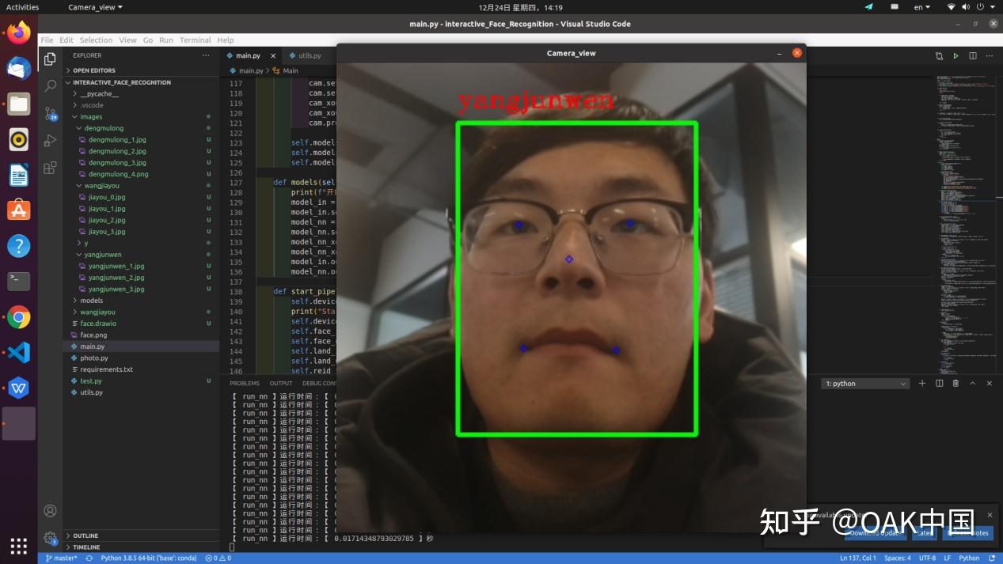
Task: Collapse the INTERACTIVE_FACE_RECOGNITION root folder
Action: pyautogui.click(x=140, y=82)
